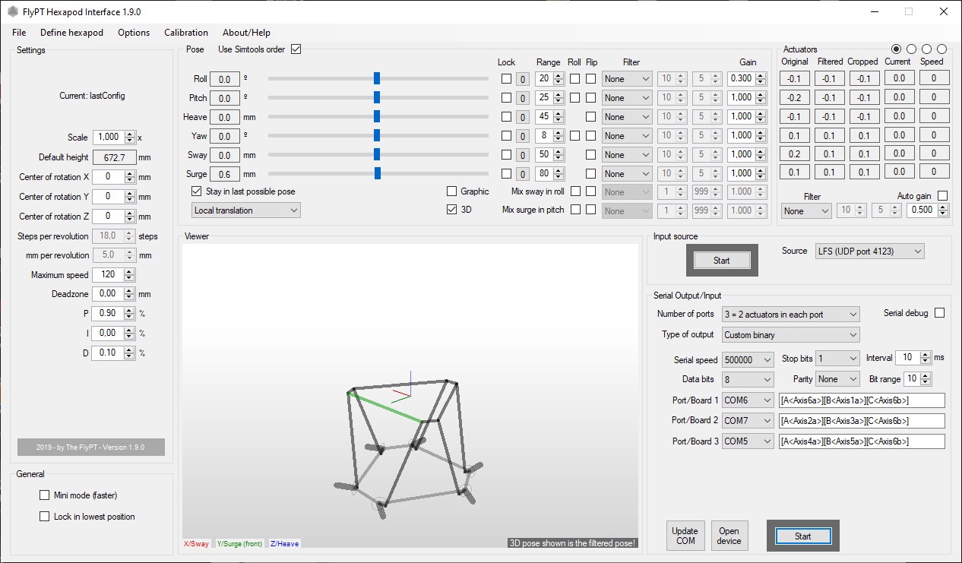Increase the Roll range stepper

[559, 76]
